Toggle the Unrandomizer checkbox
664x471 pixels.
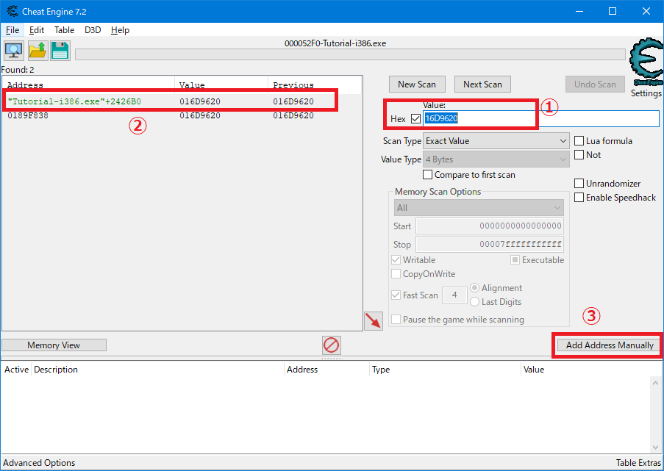(579, 183)
